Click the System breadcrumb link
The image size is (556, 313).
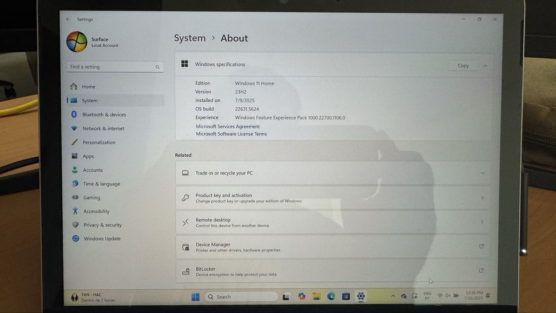click(x=190, y=38)
